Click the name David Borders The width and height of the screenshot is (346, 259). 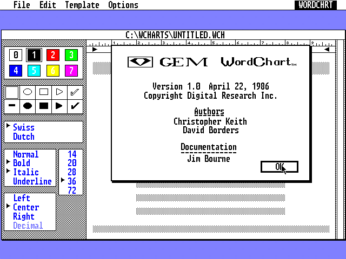click(x=211, y=130)
